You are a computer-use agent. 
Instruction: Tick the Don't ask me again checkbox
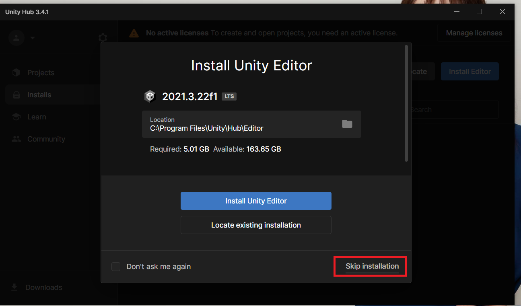coord(116,267)
